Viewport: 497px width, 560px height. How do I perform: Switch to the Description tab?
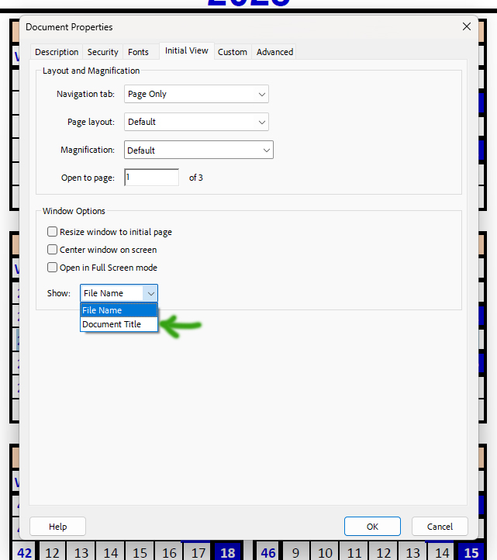[x=57, y=52]
